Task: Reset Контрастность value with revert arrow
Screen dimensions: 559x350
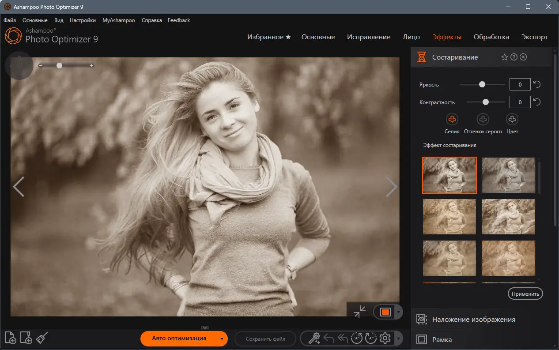Action: 537,102
